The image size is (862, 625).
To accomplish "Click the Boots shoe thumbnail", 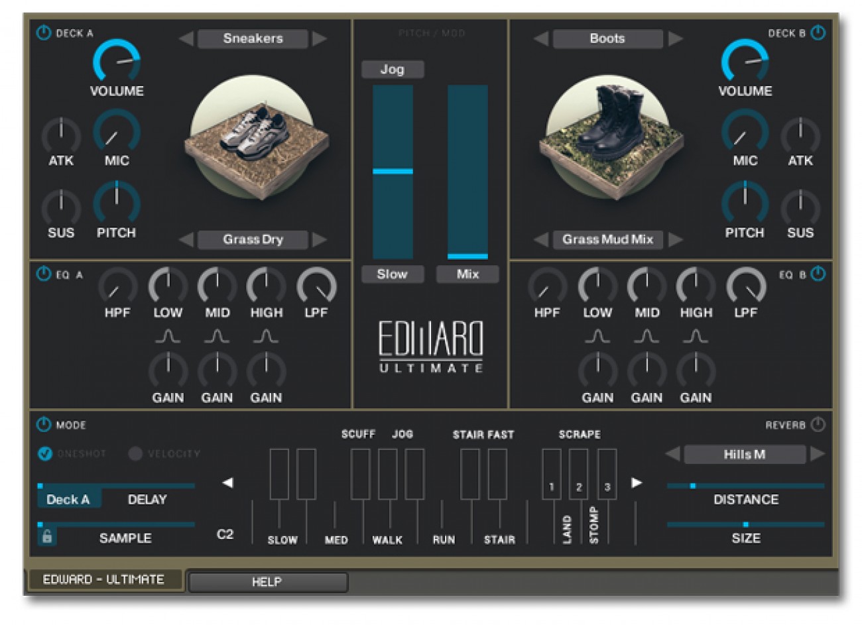I will point(611,137).
